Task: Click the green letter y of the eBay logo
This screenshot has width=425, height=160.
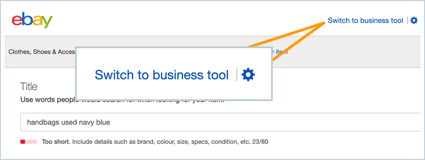Action: [x=48, y=22]
